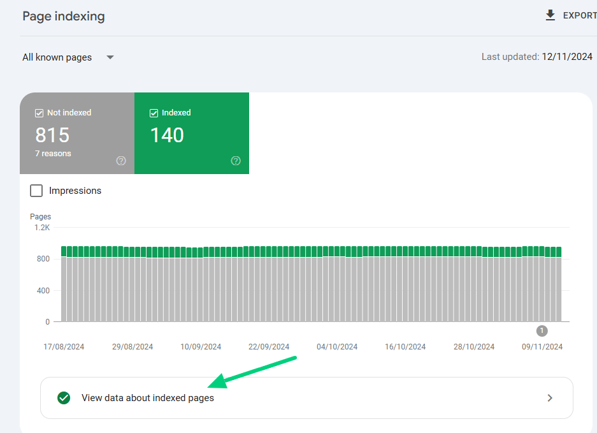
Task: Uncheck the Not indexed checkbox
Action: 39,113
